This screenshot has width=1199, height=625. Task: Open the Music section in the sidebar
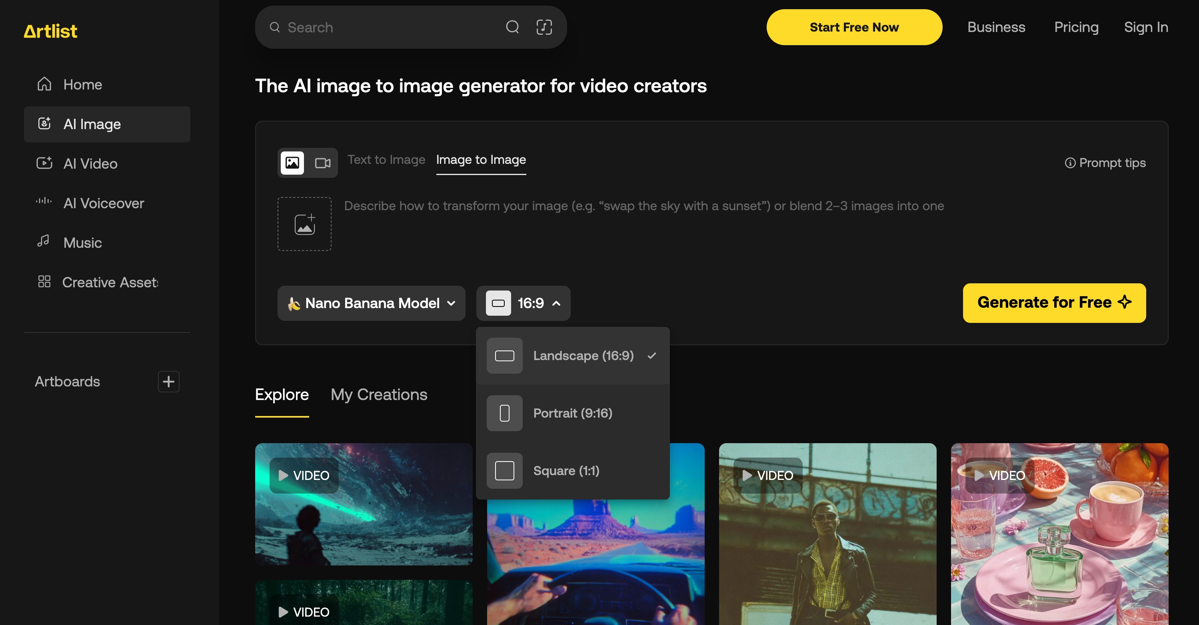(82, 243)
